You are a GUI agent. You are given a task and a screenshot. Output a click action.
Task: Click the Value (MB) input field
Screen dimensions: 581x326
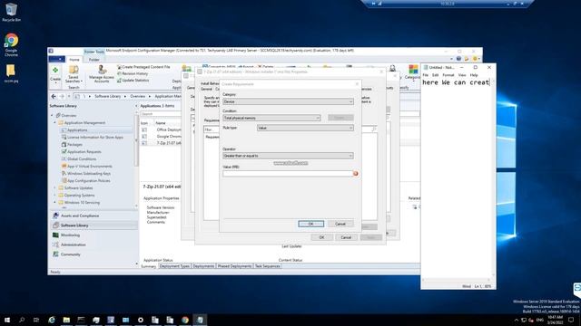pos(288,173)
